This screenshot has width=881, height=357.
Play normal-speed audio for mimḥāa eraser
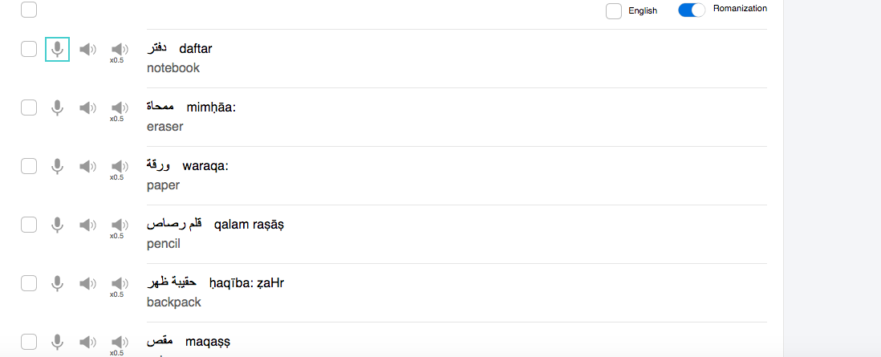87,108
